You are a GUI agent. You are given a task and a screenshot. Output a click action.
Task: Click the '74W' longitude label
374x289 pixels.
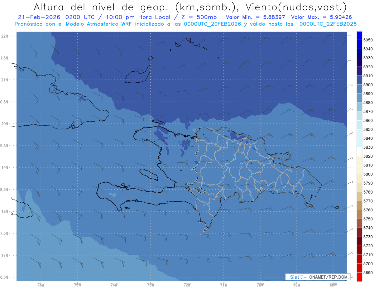114,285
